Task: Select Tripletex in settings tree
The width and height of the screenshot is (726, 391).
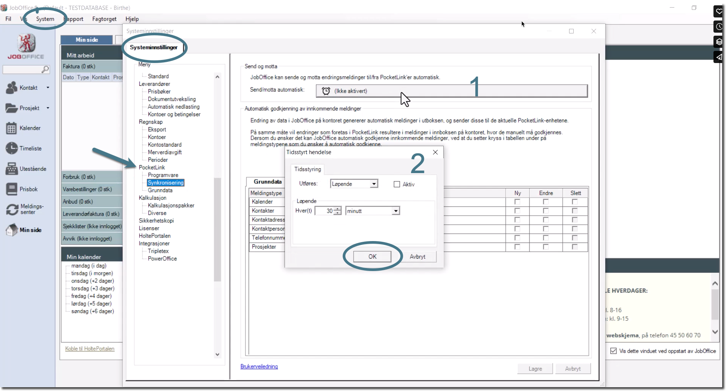Action: pos(158,251)
